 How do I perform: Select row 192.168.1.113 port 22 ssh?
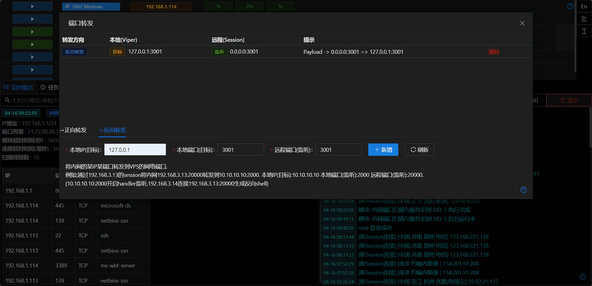pos(76,236)
